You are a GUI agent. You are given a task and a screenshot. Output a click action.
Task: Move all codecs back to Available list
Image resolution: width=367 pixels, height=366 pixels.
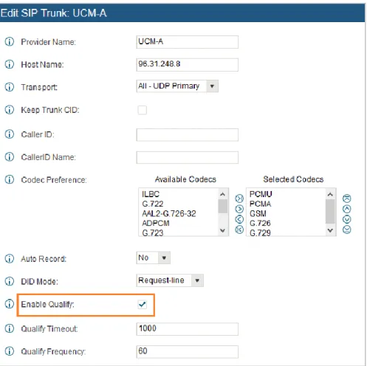[239, 229]
